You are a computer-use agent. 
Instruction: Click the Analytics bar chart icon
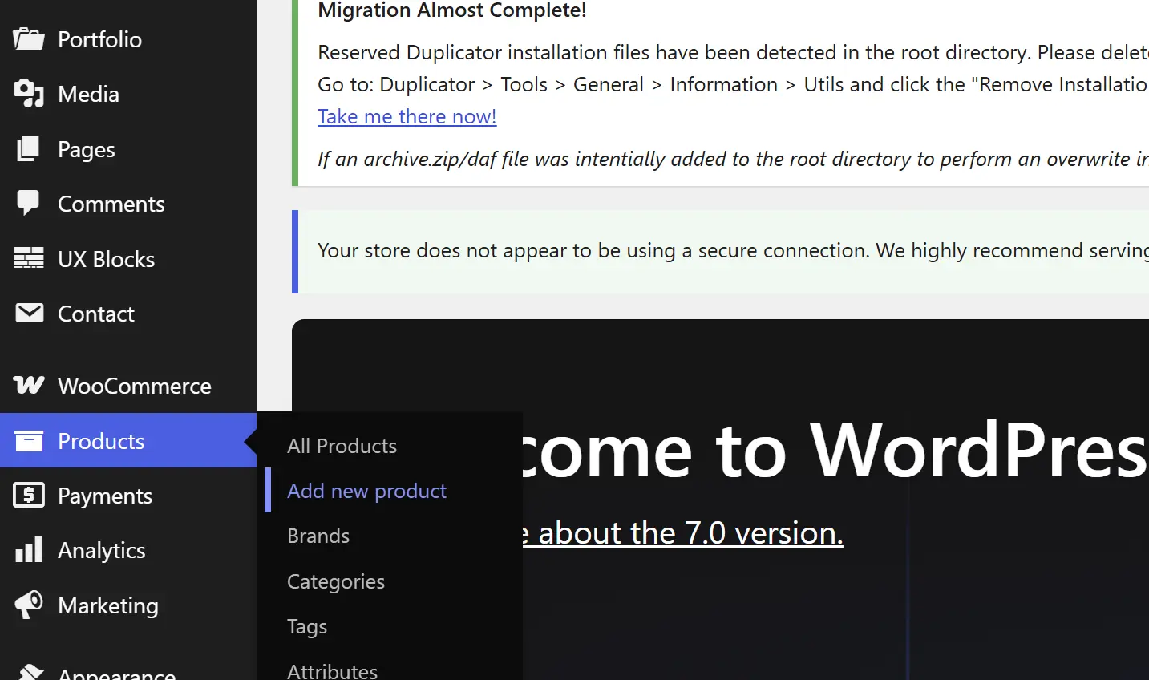point(29,550)
